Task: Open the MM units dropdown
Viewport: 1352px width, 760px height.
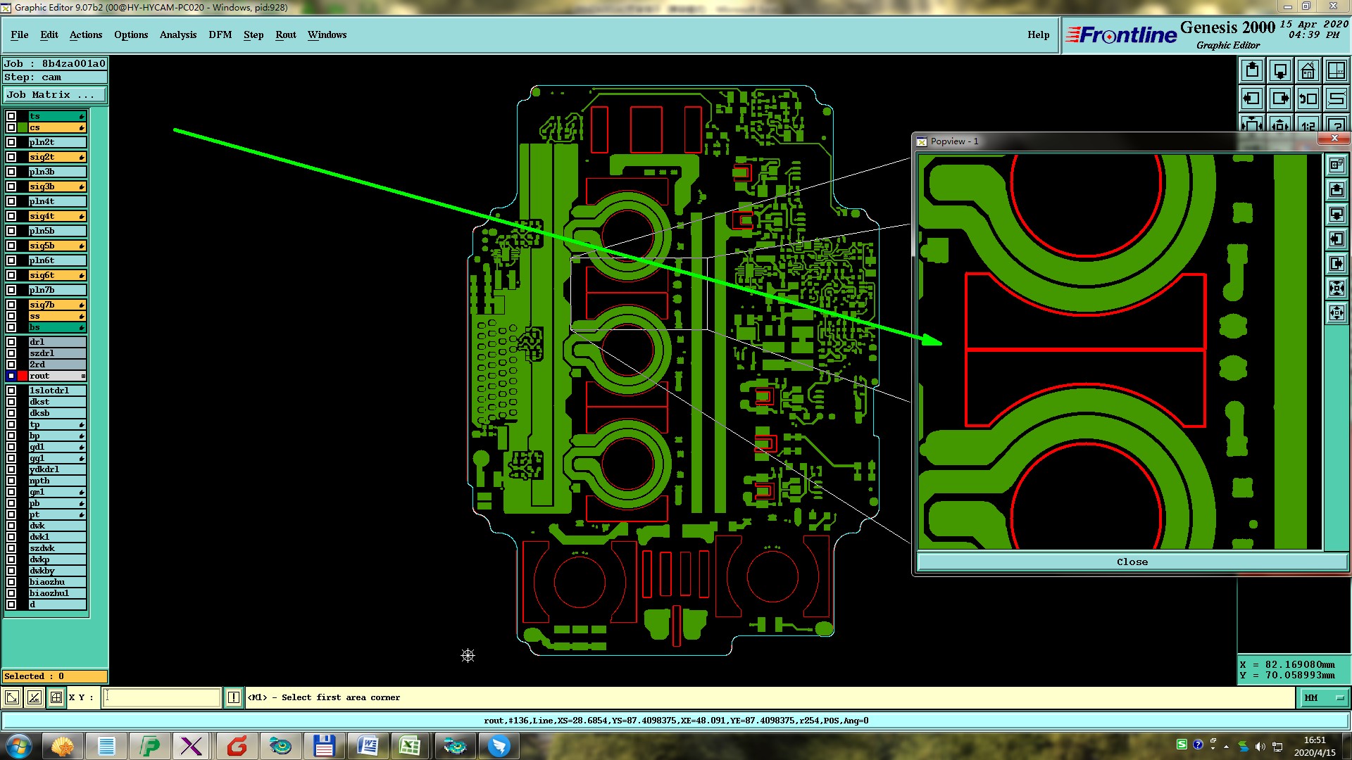Action: (x=1325, y=697)
